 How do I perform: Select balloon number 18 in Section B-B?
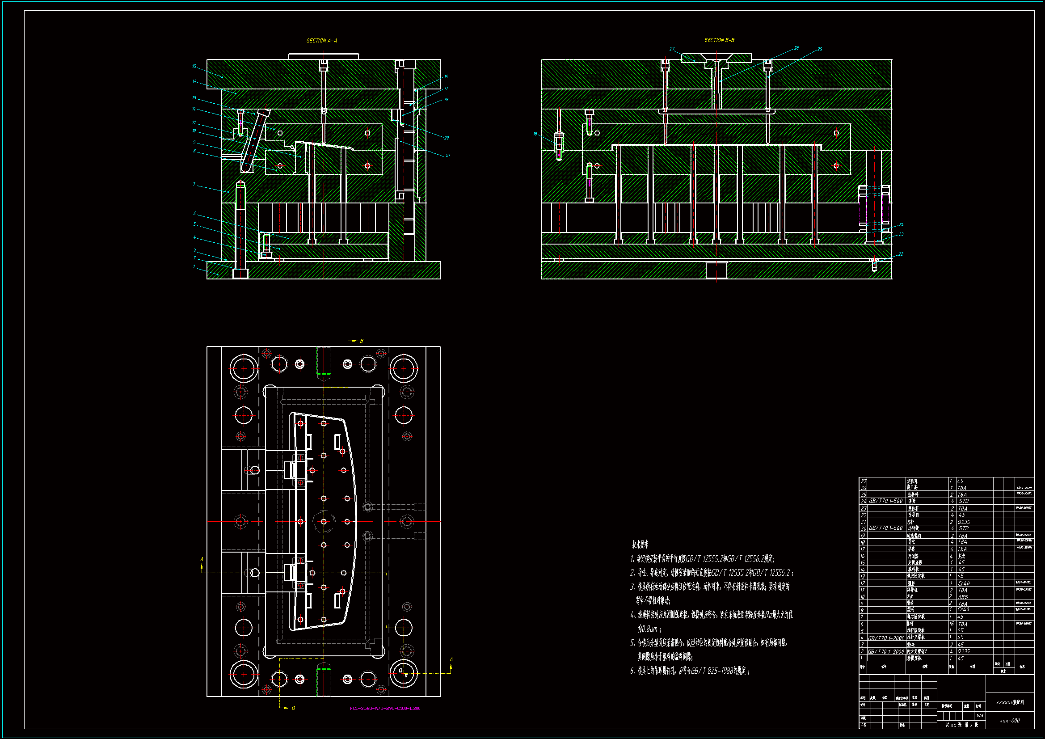click(x=535, y=134)
